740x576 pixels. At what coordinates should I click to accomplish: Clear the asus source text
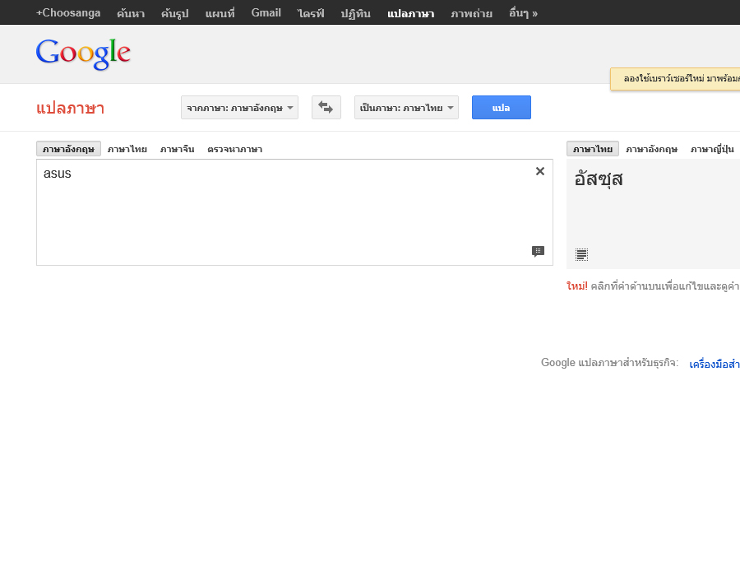(x=540, y=171)
